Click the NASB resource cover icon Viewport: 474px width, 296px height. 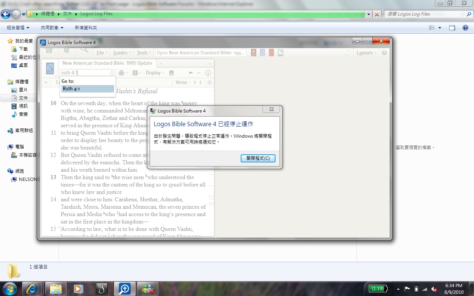50,69
